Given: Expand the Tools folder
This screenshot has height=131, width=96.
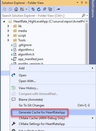Looking at the screenshot, I should tap(8, 40).
